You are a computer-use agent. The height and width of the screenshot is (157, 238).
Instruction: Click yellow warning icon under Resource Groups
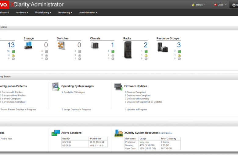(x=179, y=55)
